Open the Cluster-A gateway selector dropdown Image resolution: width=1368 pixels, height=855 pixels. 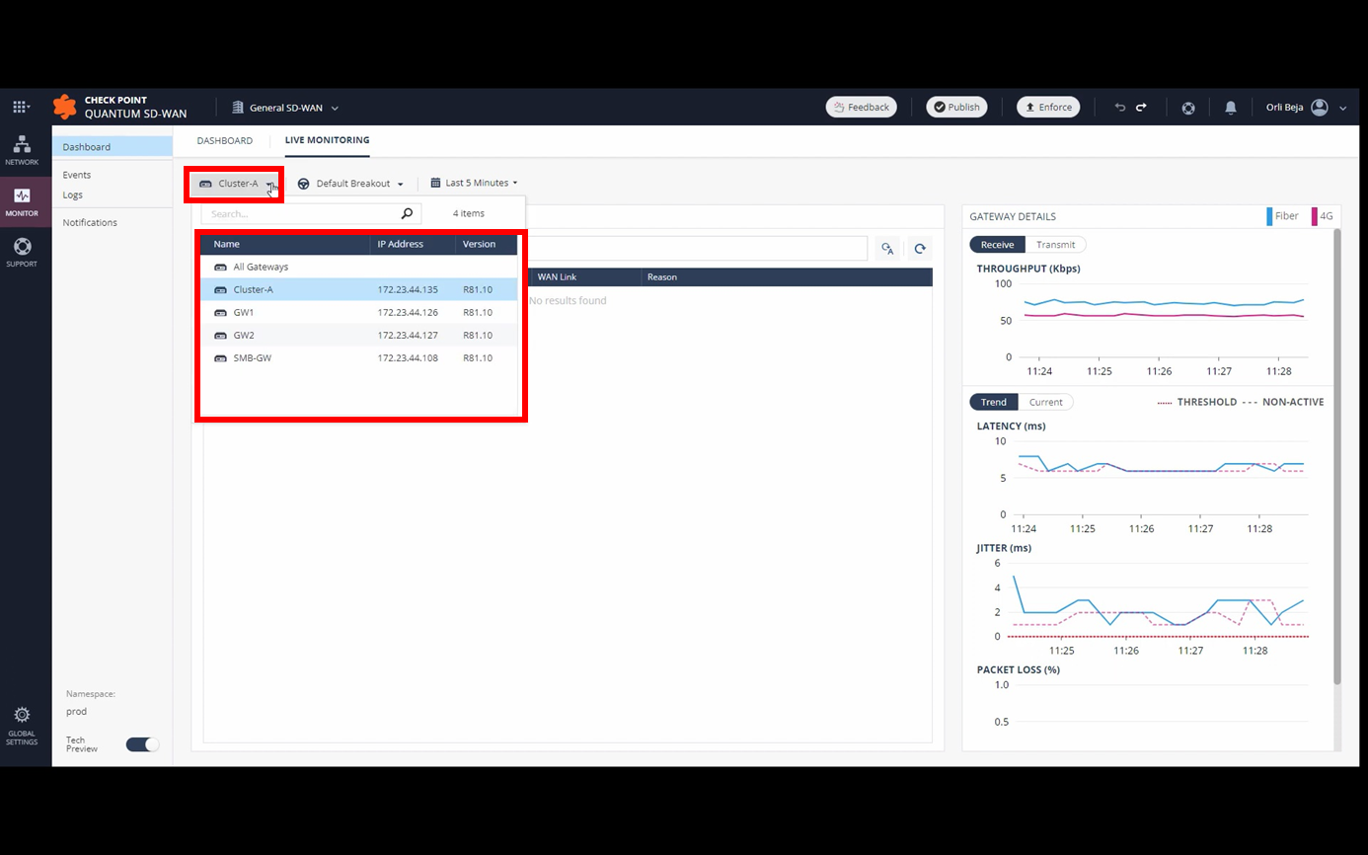click(x=236, y=184)
